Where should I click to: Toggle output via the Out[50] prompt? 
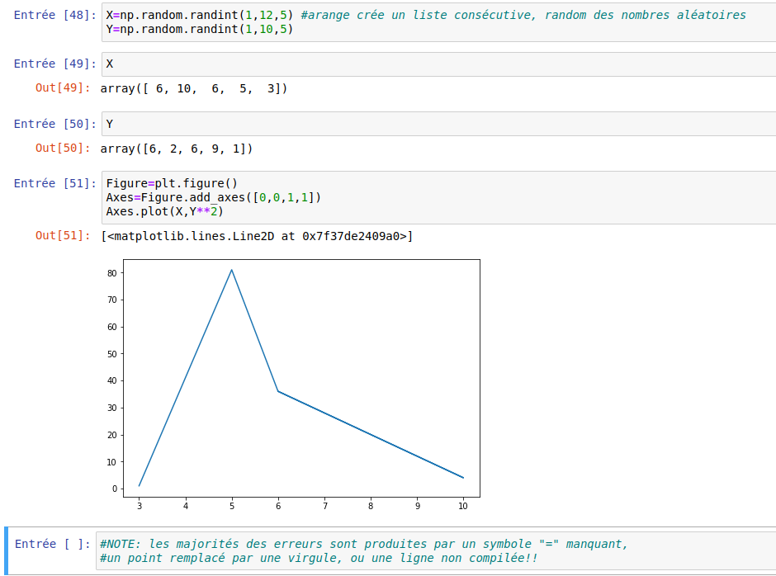(61, 148)
